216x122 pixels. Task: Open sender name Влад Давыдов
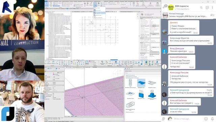(177, 48)
